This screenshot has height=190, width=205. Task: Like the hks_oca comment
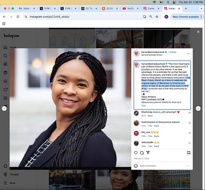coord(189,133)
